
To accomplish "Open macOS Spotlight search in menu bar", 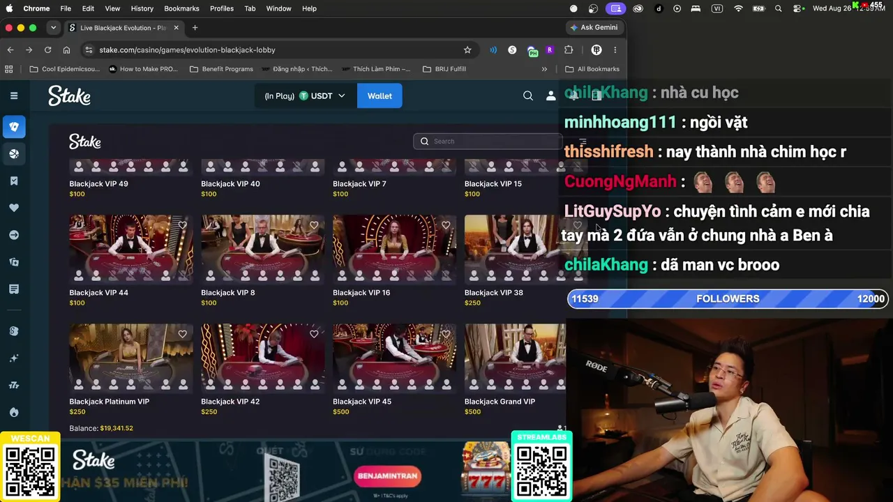I will (779, 8).
